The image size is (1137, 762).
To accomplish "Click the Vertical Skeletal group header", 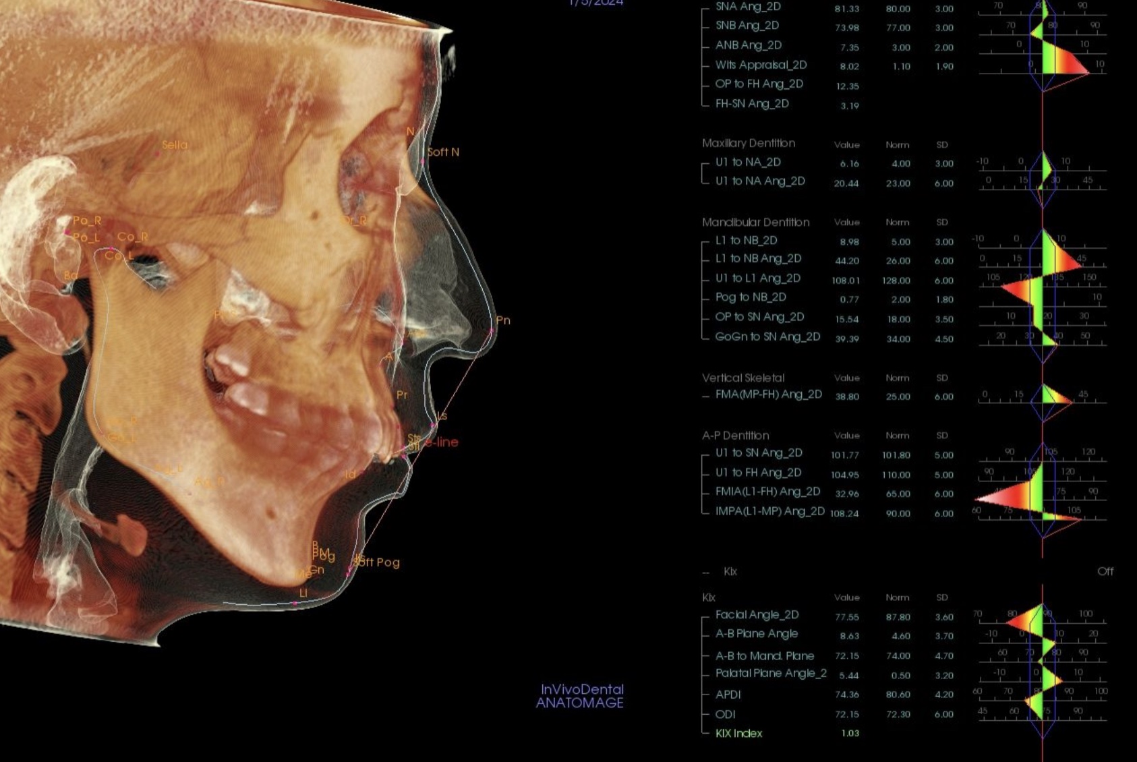I will click(x=743, y=378).
